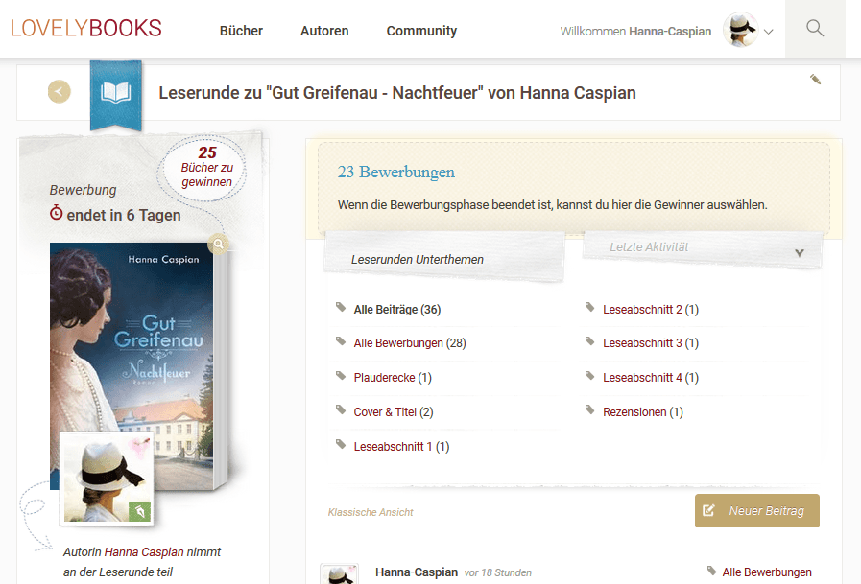This screenshot has height=584, width=861.
Task: Open the Letzte Aktivität dropdown
Action: [703, 248]
